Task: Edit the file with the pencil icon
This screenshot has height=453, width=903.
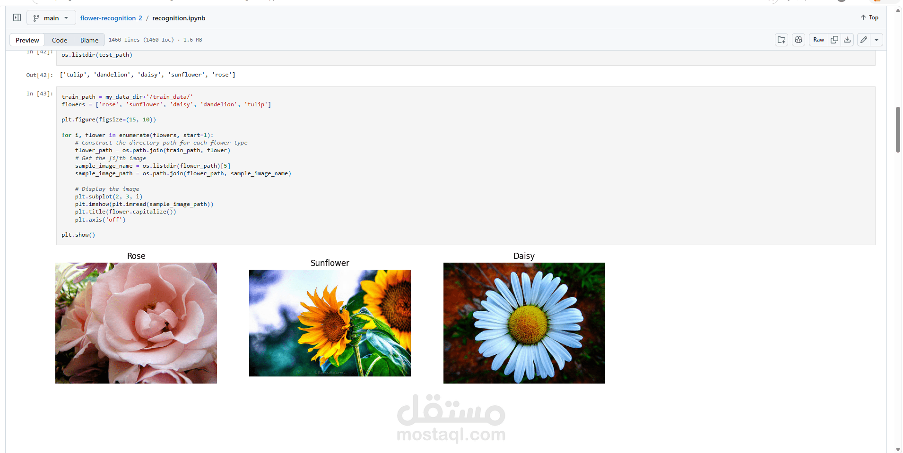Action: [864, 40]
